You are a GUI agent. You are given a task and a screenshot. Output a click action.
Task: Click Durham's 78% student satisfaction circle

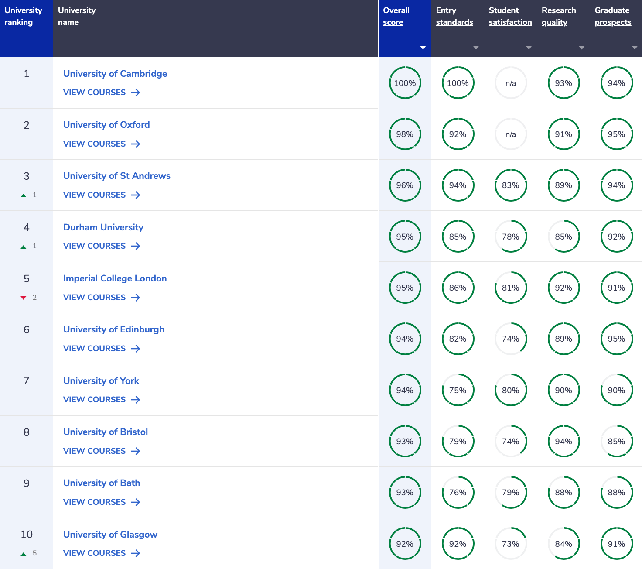tap(511, 237)
